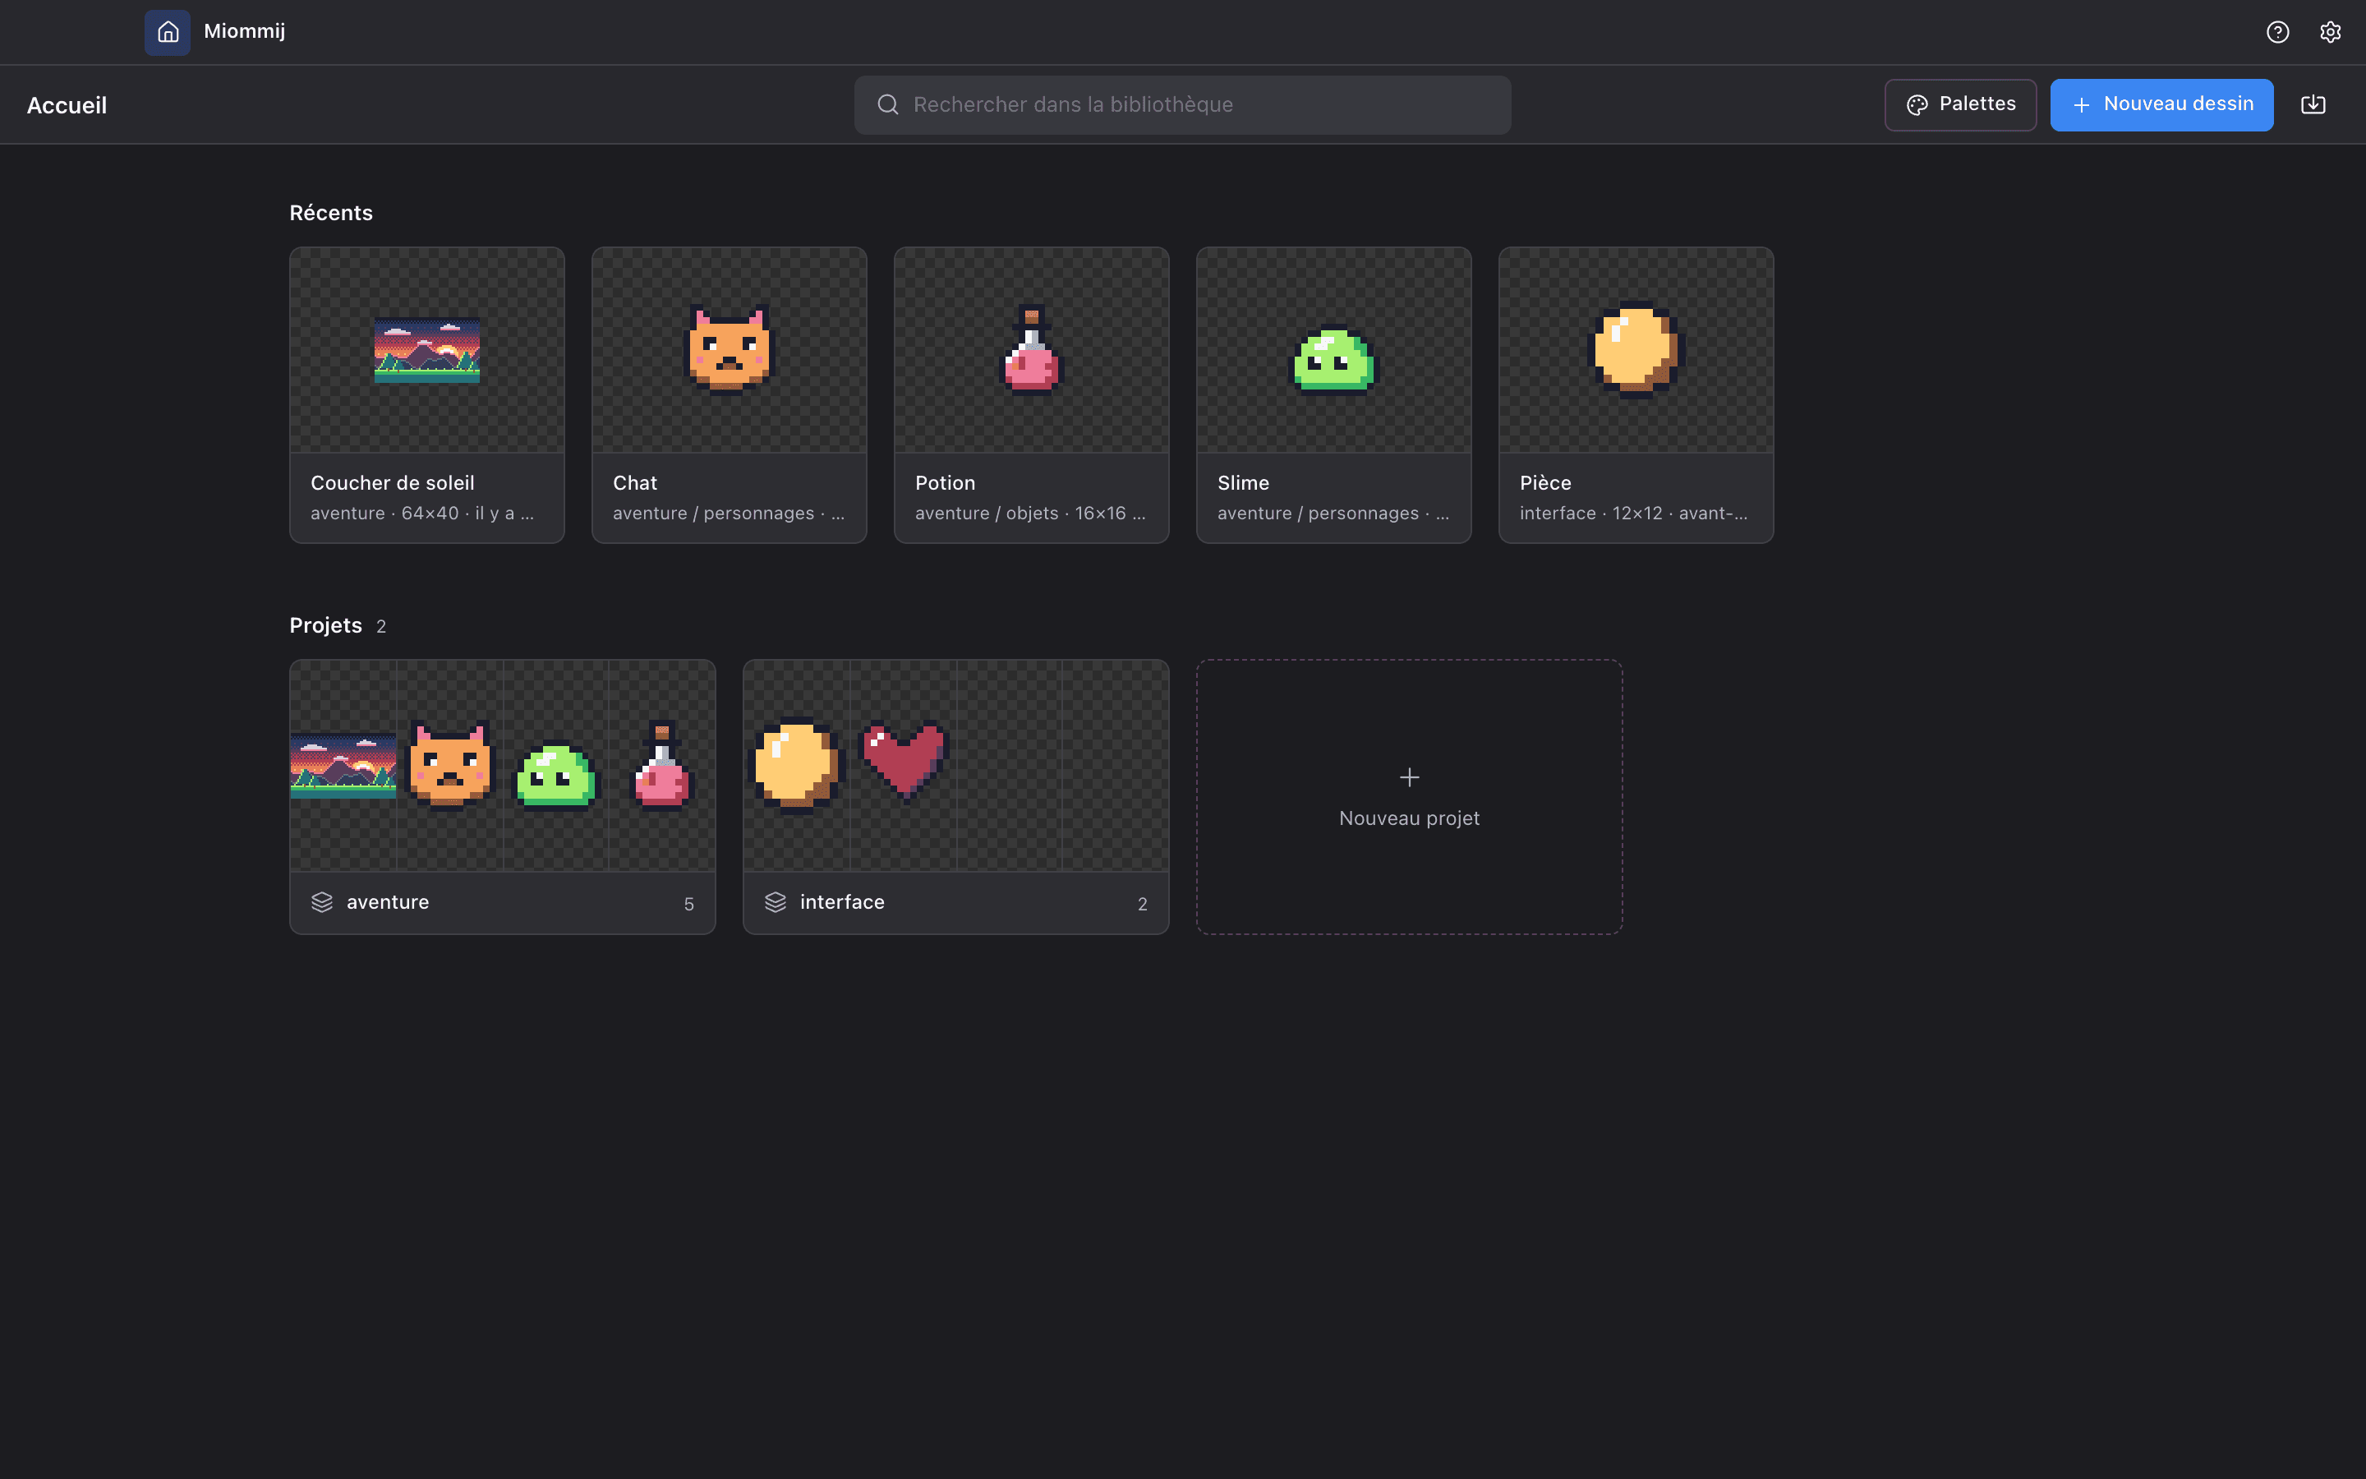Click the sunset sprite in aventure project
The height and width of the screenshot is (1479, 2366).
(343, 765)
